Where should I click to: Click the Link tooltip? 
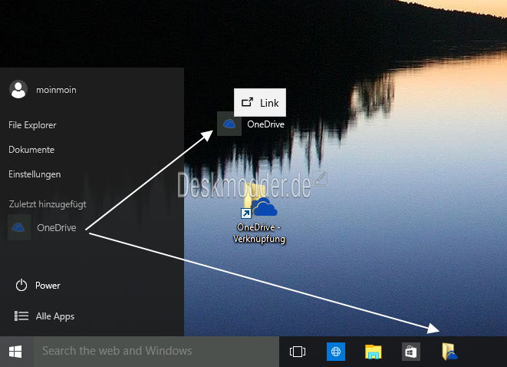260,103
